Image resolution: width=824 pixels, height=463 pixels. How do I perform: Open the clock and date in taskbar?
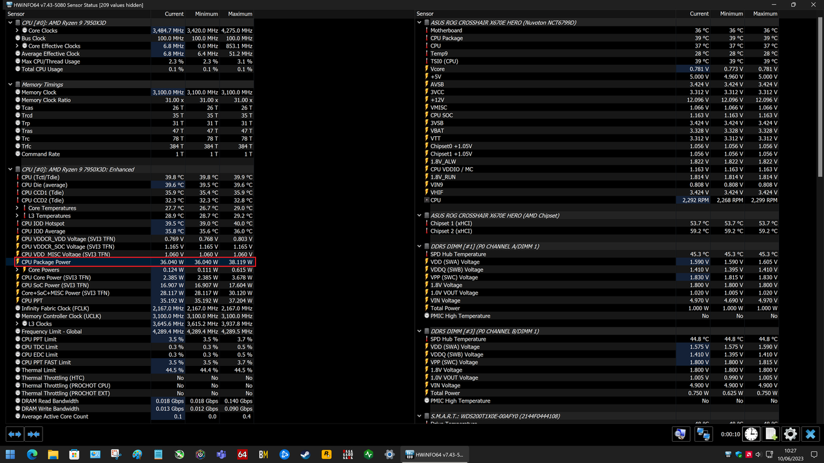tap(791, 454)
